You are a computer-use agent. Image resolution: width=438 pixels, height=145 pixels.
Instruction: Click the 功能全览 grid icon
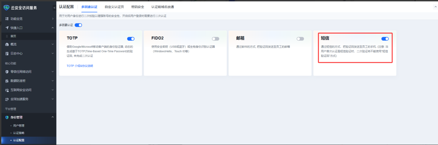(7, 19)
